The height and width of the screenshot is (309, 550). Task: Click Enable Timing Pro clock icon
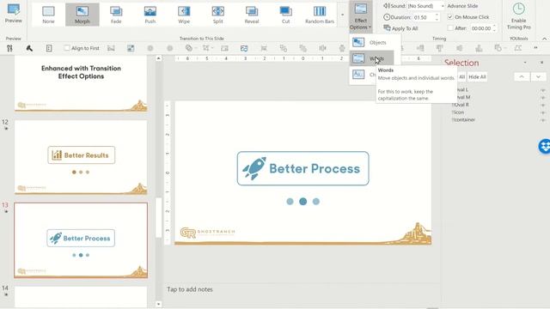pos(518,9)
